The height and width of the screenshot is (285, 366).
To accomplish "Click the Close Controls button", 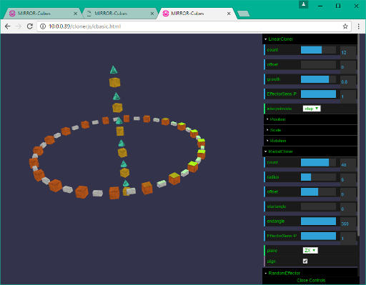I will [311, 281].
